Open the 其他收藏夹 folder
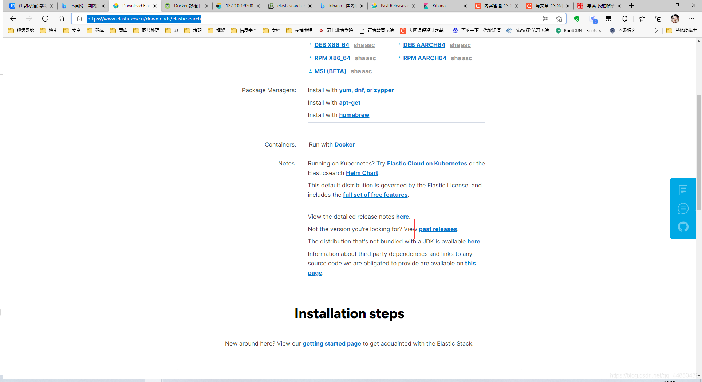Screen dimensions: 702x382 681,31
